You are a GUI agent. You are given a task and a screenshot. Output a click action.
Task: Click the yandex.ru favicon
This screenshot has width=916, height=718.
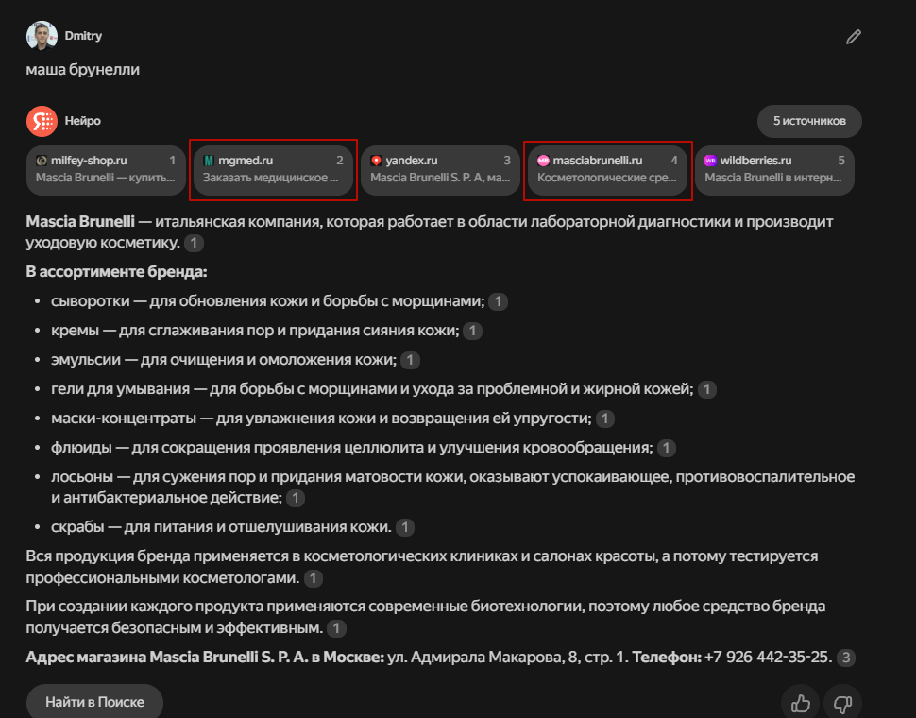(x=376, y=161)
